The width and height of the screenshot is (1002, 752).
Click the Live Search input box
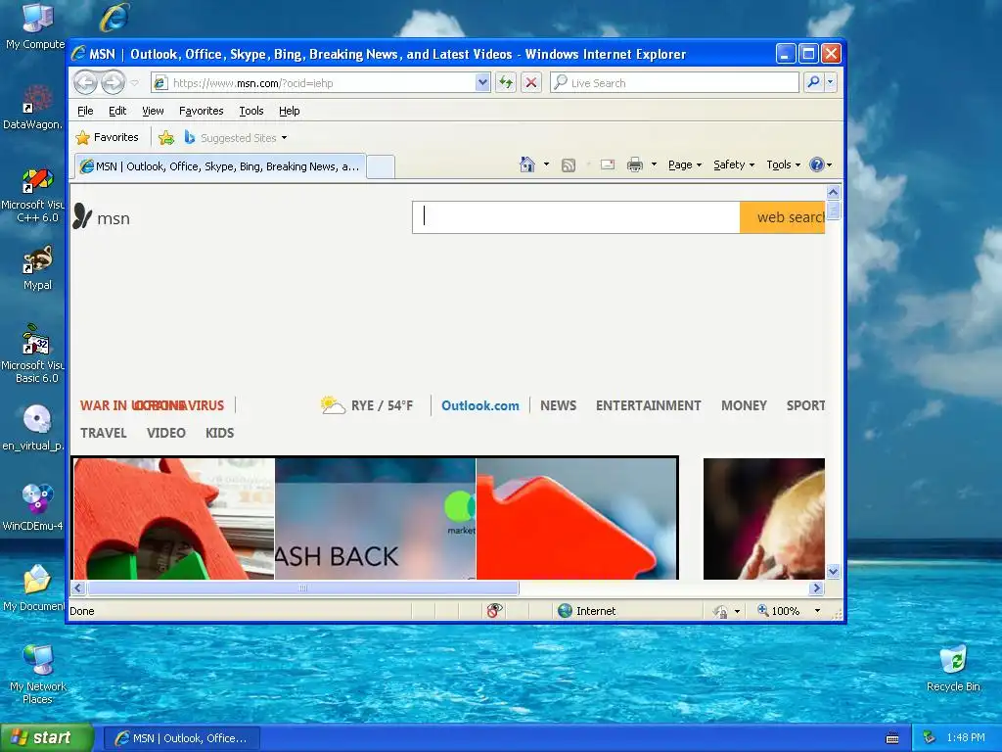point(674,82)
